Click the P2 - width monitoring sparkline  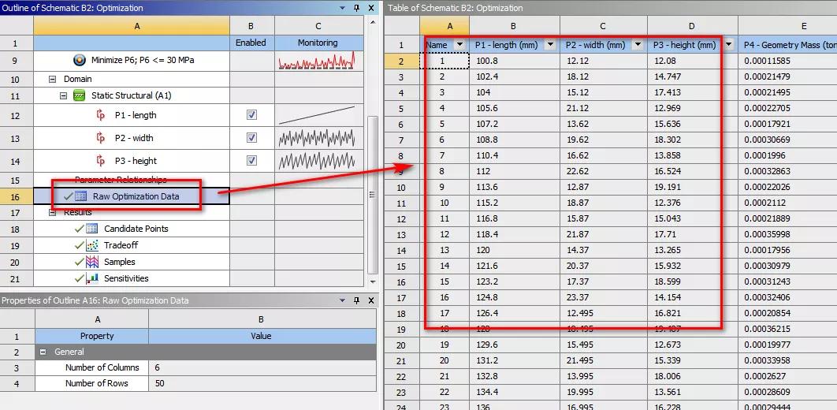coord(317,138)
